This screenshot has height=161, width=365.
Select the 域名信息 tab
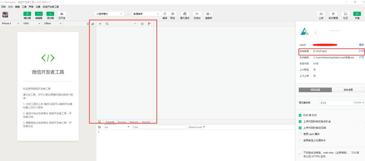[x=348, y=90]
